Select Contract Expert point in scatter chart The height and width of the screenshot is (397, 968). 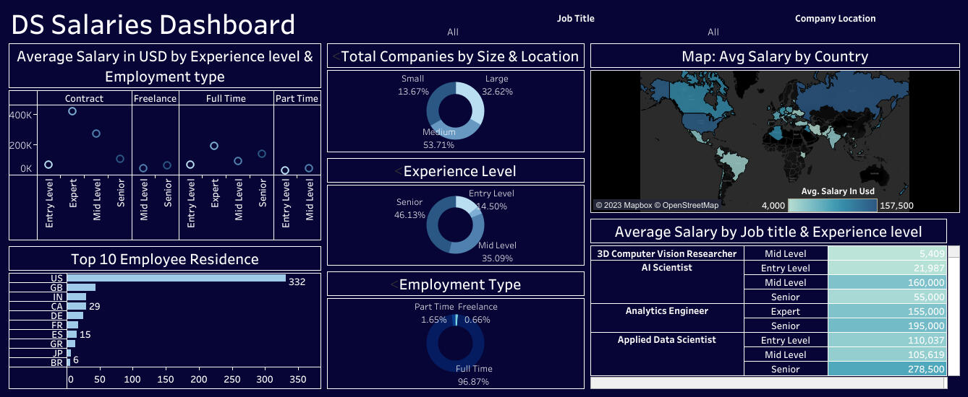pyautogui.click(x=72, y=111)
